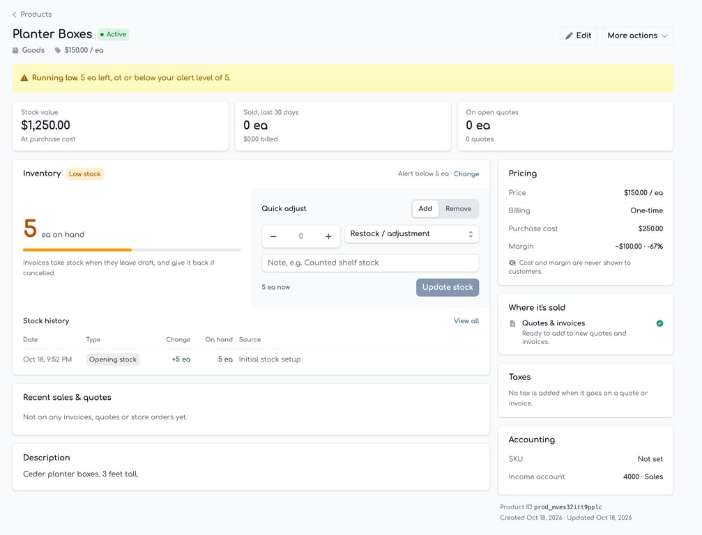The height and width of the screenshot is (535, 702).
Task: Click the +5 ea change value
Action: point(181,359)
